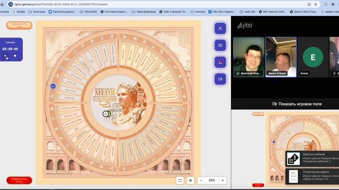Toggle the camera icon purple button
Image resolution: width=339 pixels, height=190 pixels.
[x=220, y=79]
